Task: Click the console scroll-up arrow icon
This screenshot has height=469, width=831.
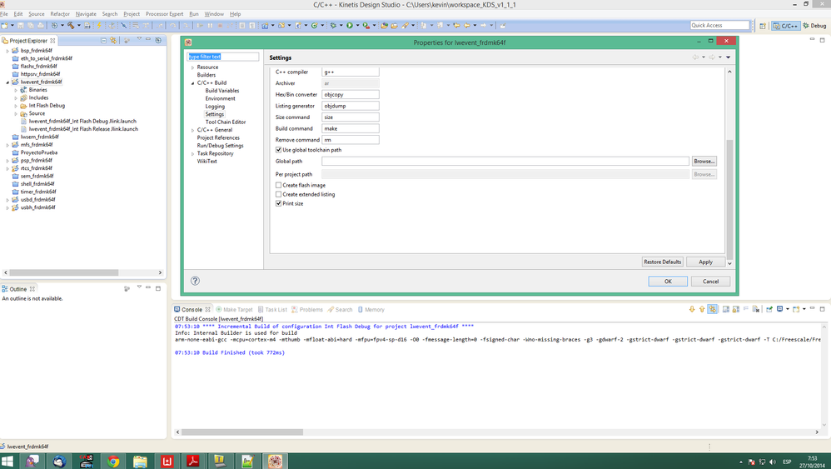Action: [x=702, y=309]
